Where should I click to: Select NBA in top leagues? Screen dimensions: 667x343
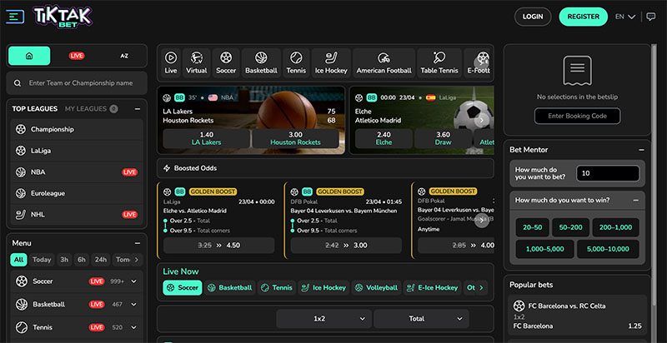pos(77,172)
